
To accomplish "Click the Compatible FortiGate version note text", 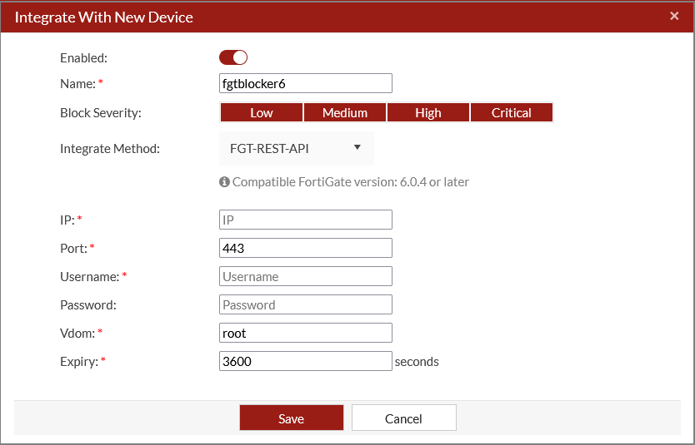I will (350, 181).
